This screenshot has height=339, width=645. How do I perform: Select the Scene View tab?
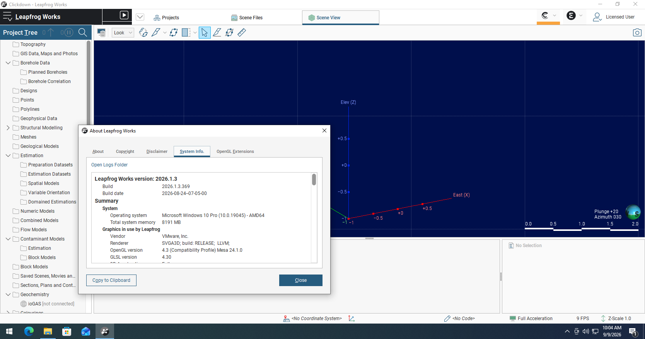point(340,17)
